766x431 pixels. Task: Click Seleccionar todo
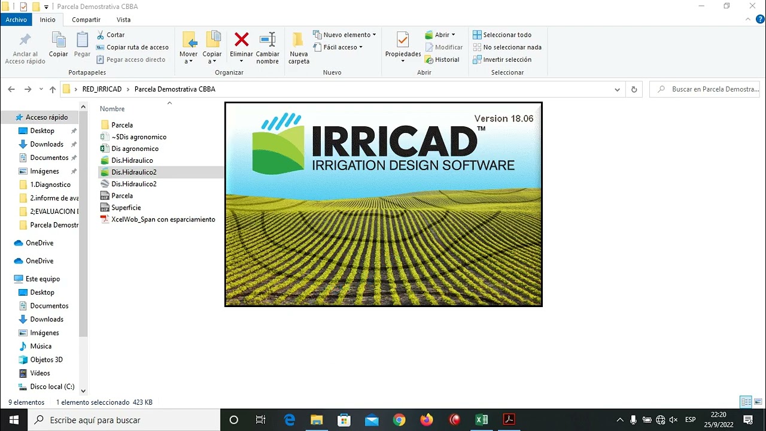502,35
